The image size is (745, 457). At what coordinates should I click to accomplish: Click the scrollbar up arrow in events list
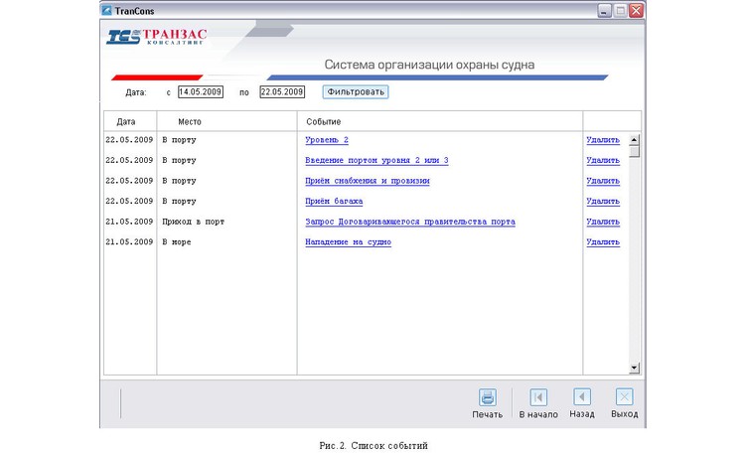tap(635, 140)
